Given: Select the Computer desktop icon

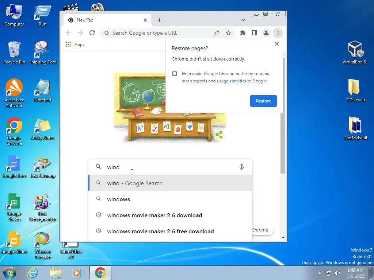Looking at the screenshot, I should click(14, 15).
